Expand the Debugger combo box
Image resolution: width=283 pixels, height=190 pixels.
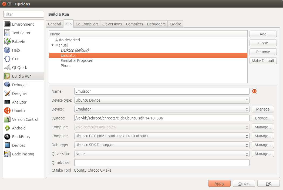[x=161, y=145]
